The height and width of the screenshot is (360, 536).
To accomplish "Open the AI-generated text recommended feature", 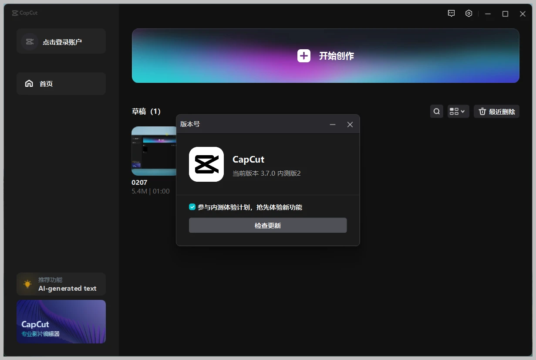I will [x=67, y=288].
